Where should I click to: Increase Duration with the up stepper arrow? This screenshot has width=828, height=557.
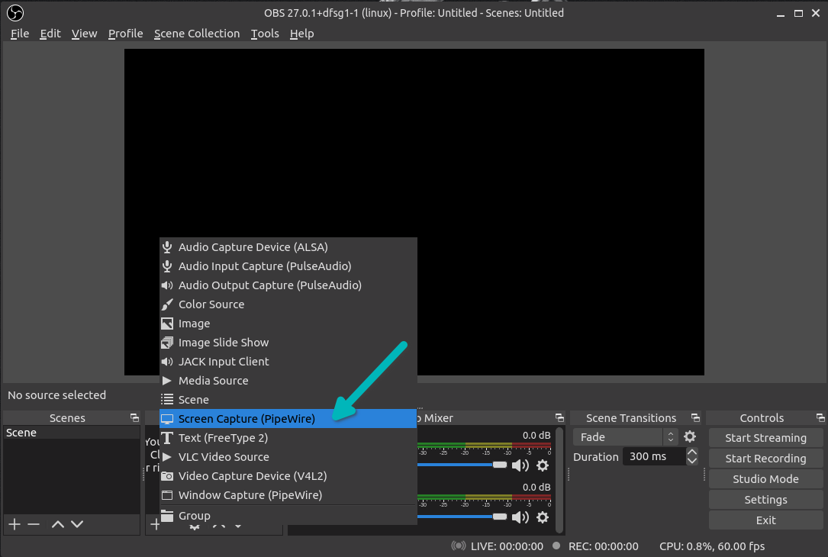(x=691, y=452)
